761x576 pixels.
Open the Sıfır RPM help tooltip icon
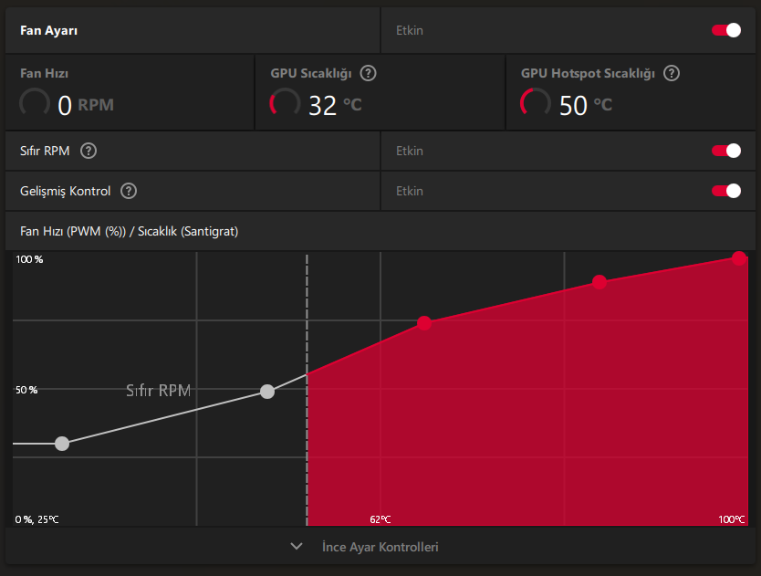point(89,151)
